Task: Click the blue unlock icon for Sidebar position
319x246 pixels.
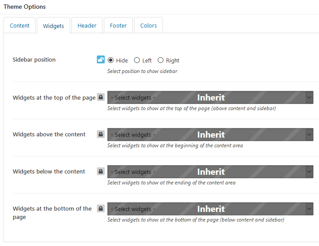Action: tap(101, 59)
